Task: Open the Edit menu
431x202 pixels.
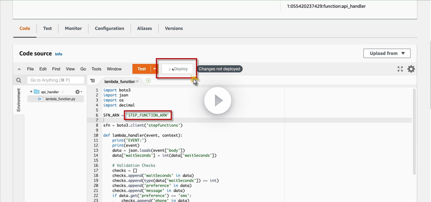Action: pos(43,69)
